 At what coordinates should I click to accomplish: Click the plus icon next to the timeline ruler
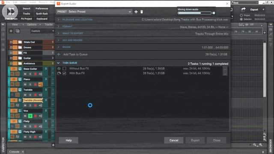click(x=265, y=33)
